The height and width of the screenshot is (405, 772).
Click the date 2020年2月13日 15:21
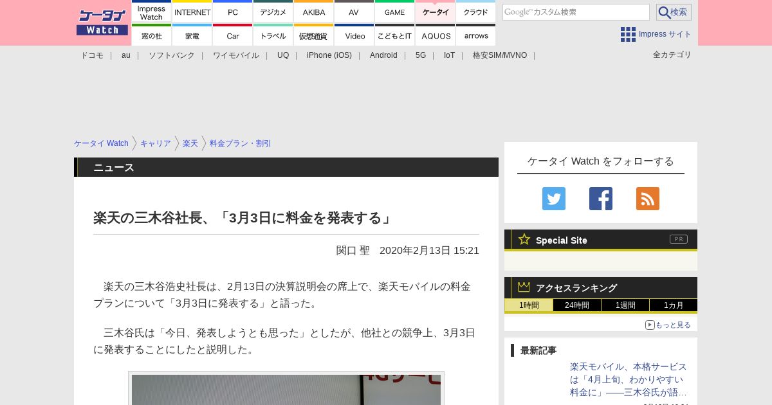(x=429, y=251)
